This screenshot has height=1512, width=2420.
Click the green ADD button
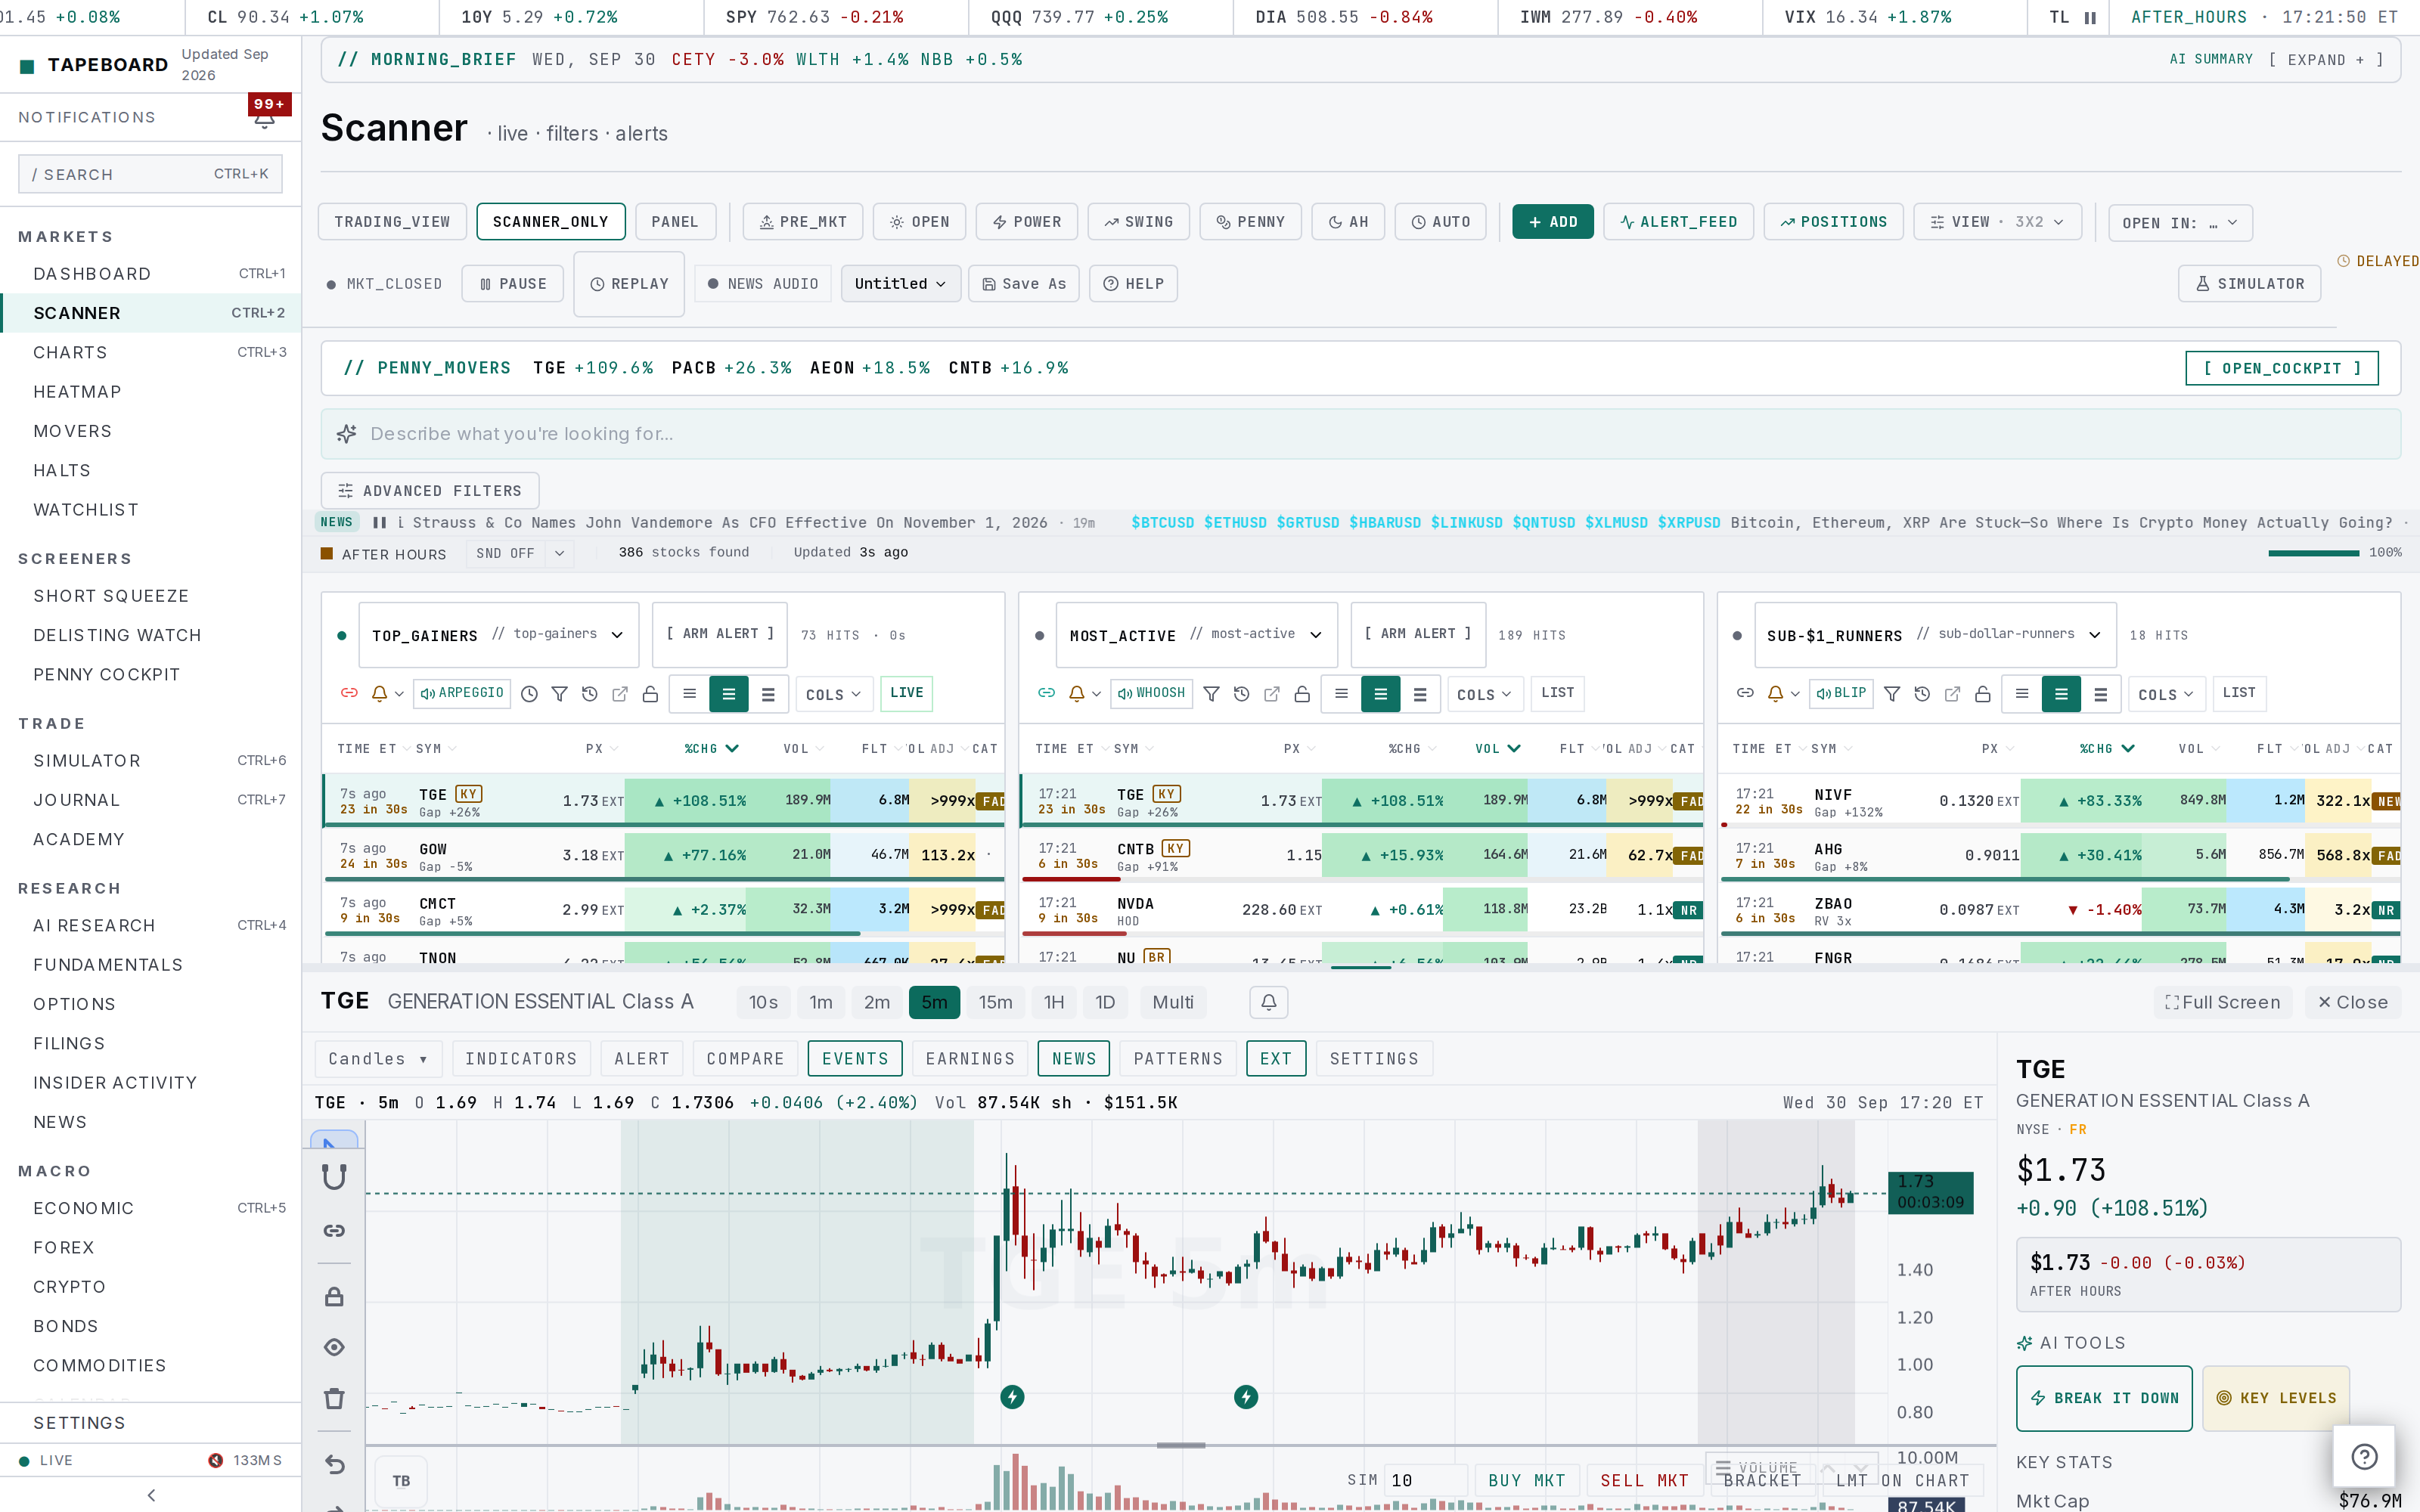click(x=1553, y=222)
